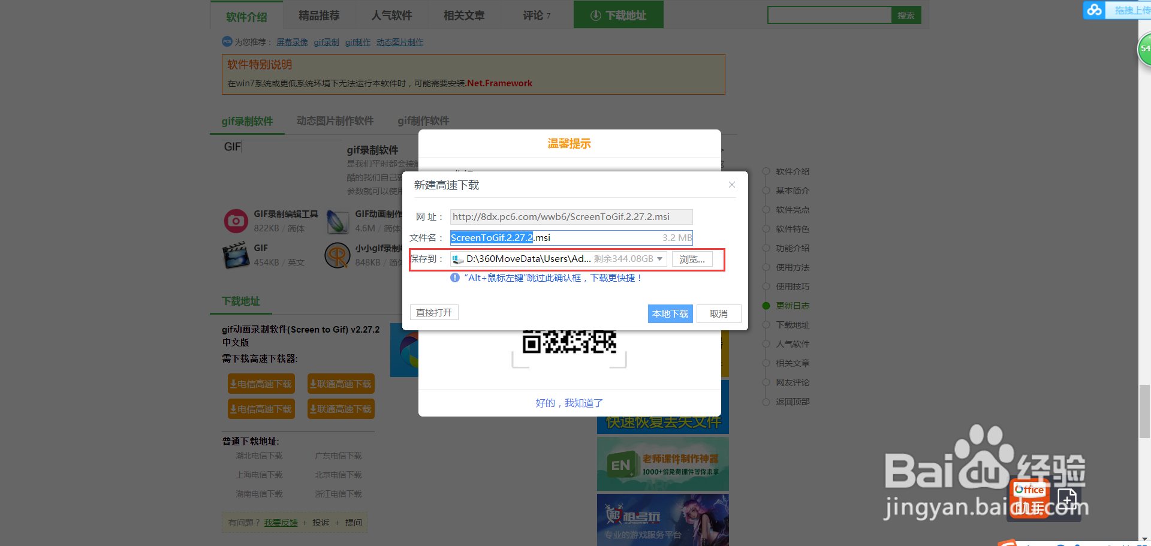Jump to 软件特色 in side navigation
Image resolution: width=1151 pixels, height=546 pixels.
click(x=793, y=229)
